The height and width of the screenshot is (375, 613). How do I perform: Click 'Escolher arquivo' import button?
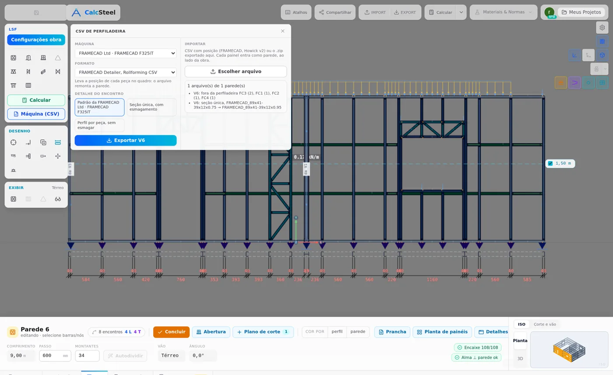[236, 72]
